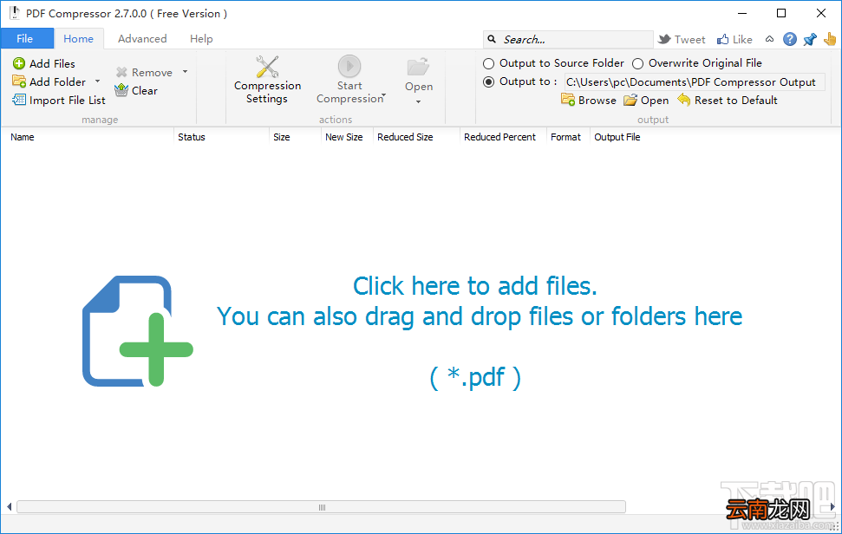Click the Add Files icon
Viewport: 842px width, 534px height.
coord(19,63)
